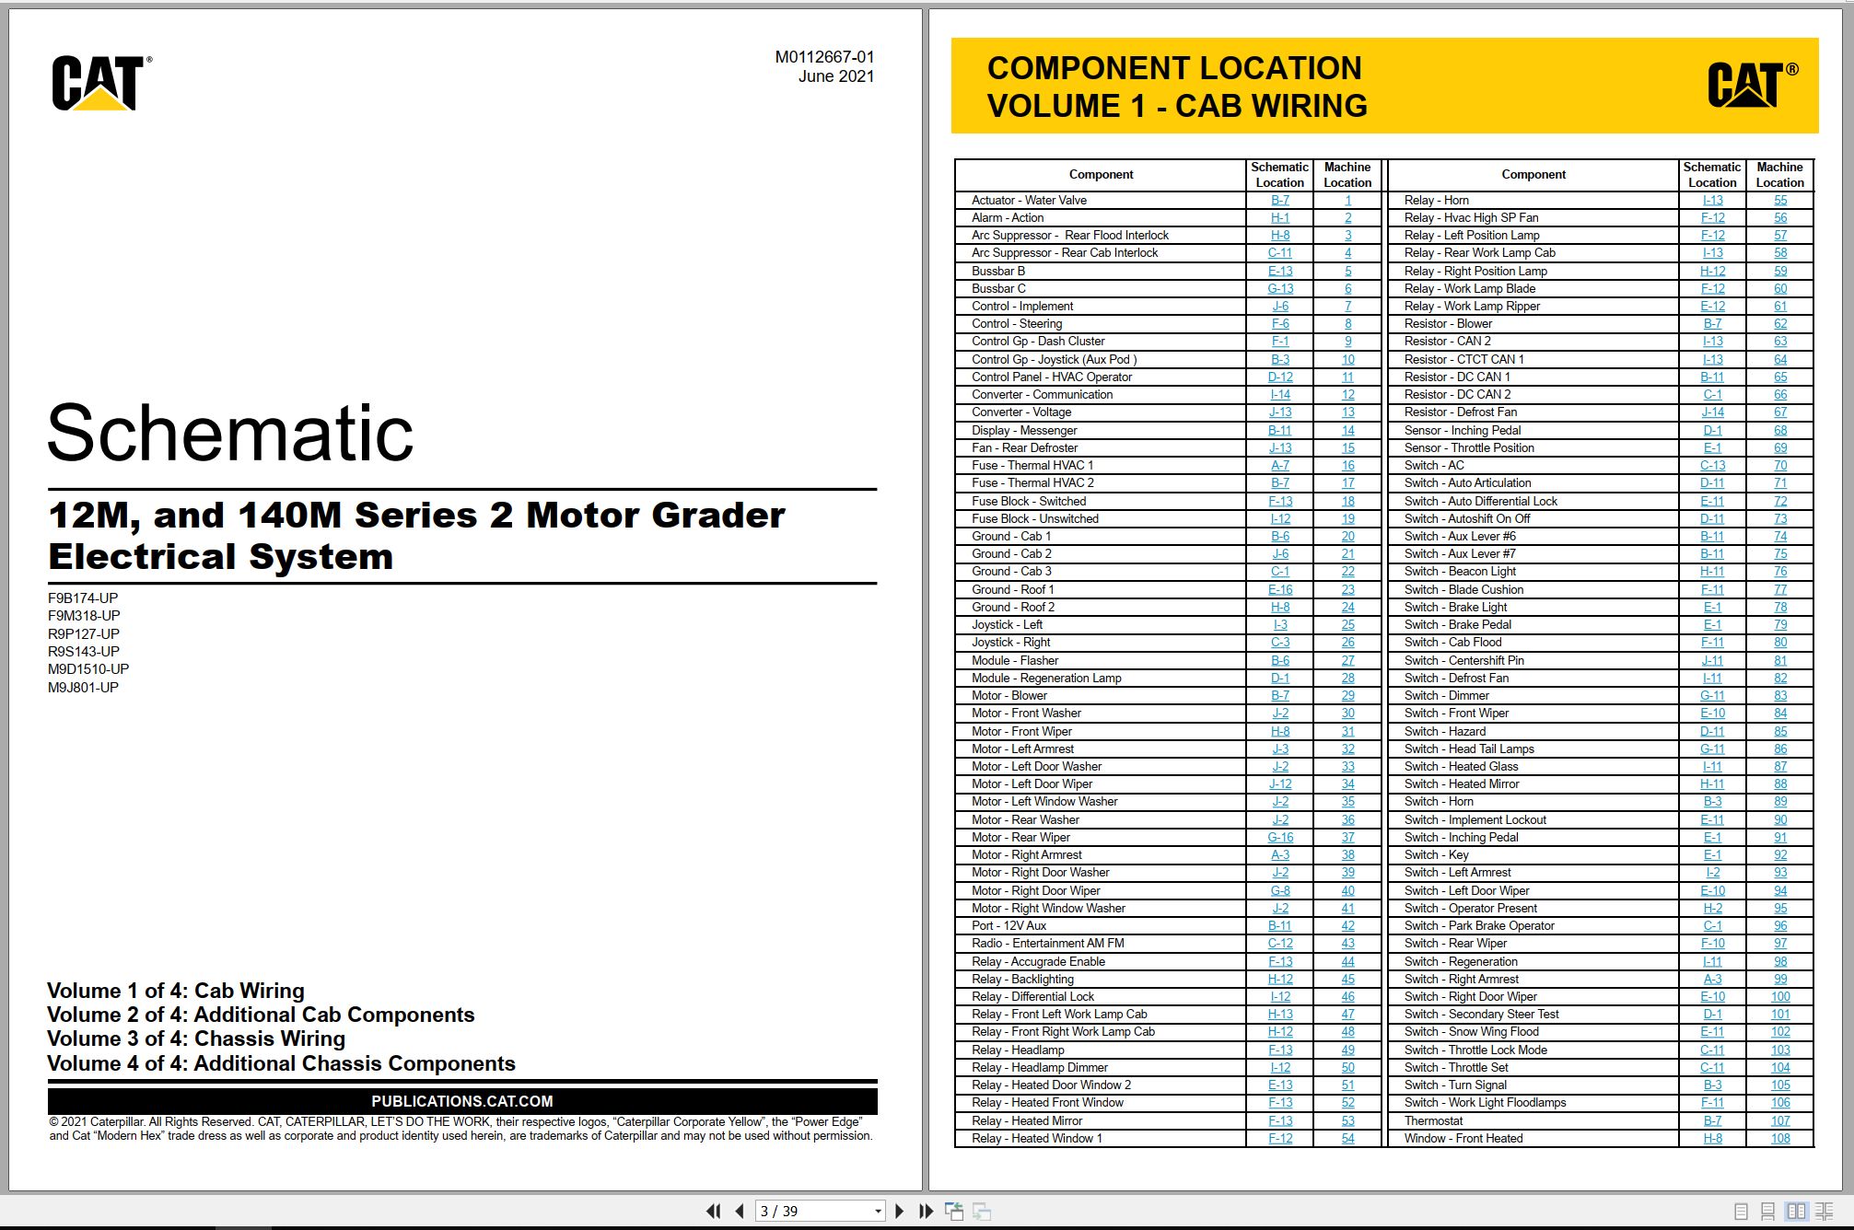Screen dimensions: 1854x1230
Task: Open schematic location H-2 for Switch - Operator Present
Action: click(x=1712, y=908)
